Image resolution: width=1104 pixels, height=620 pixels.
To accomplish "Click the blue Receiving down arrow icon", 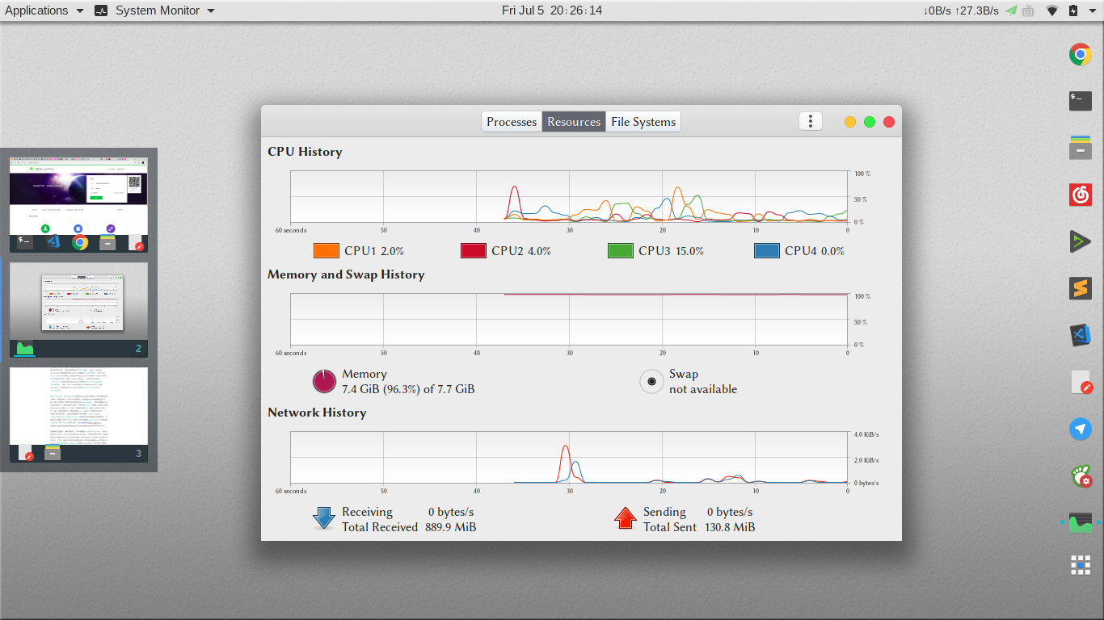I will pyautogui.click(x=324, y=518).
